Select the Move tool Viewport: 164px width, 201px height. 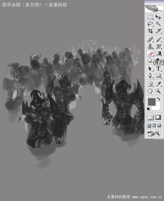pos(158,17)
